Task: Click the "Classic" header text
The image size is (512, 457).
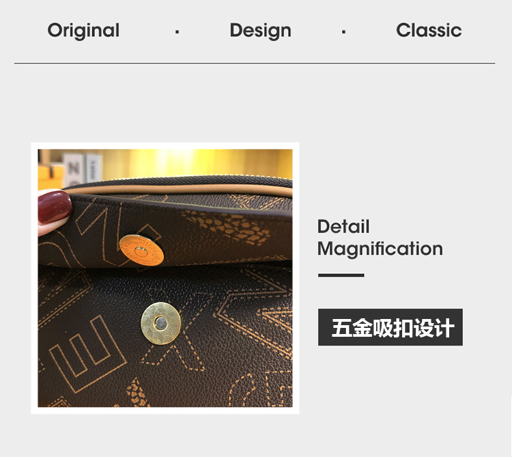Action: point(429,30)
